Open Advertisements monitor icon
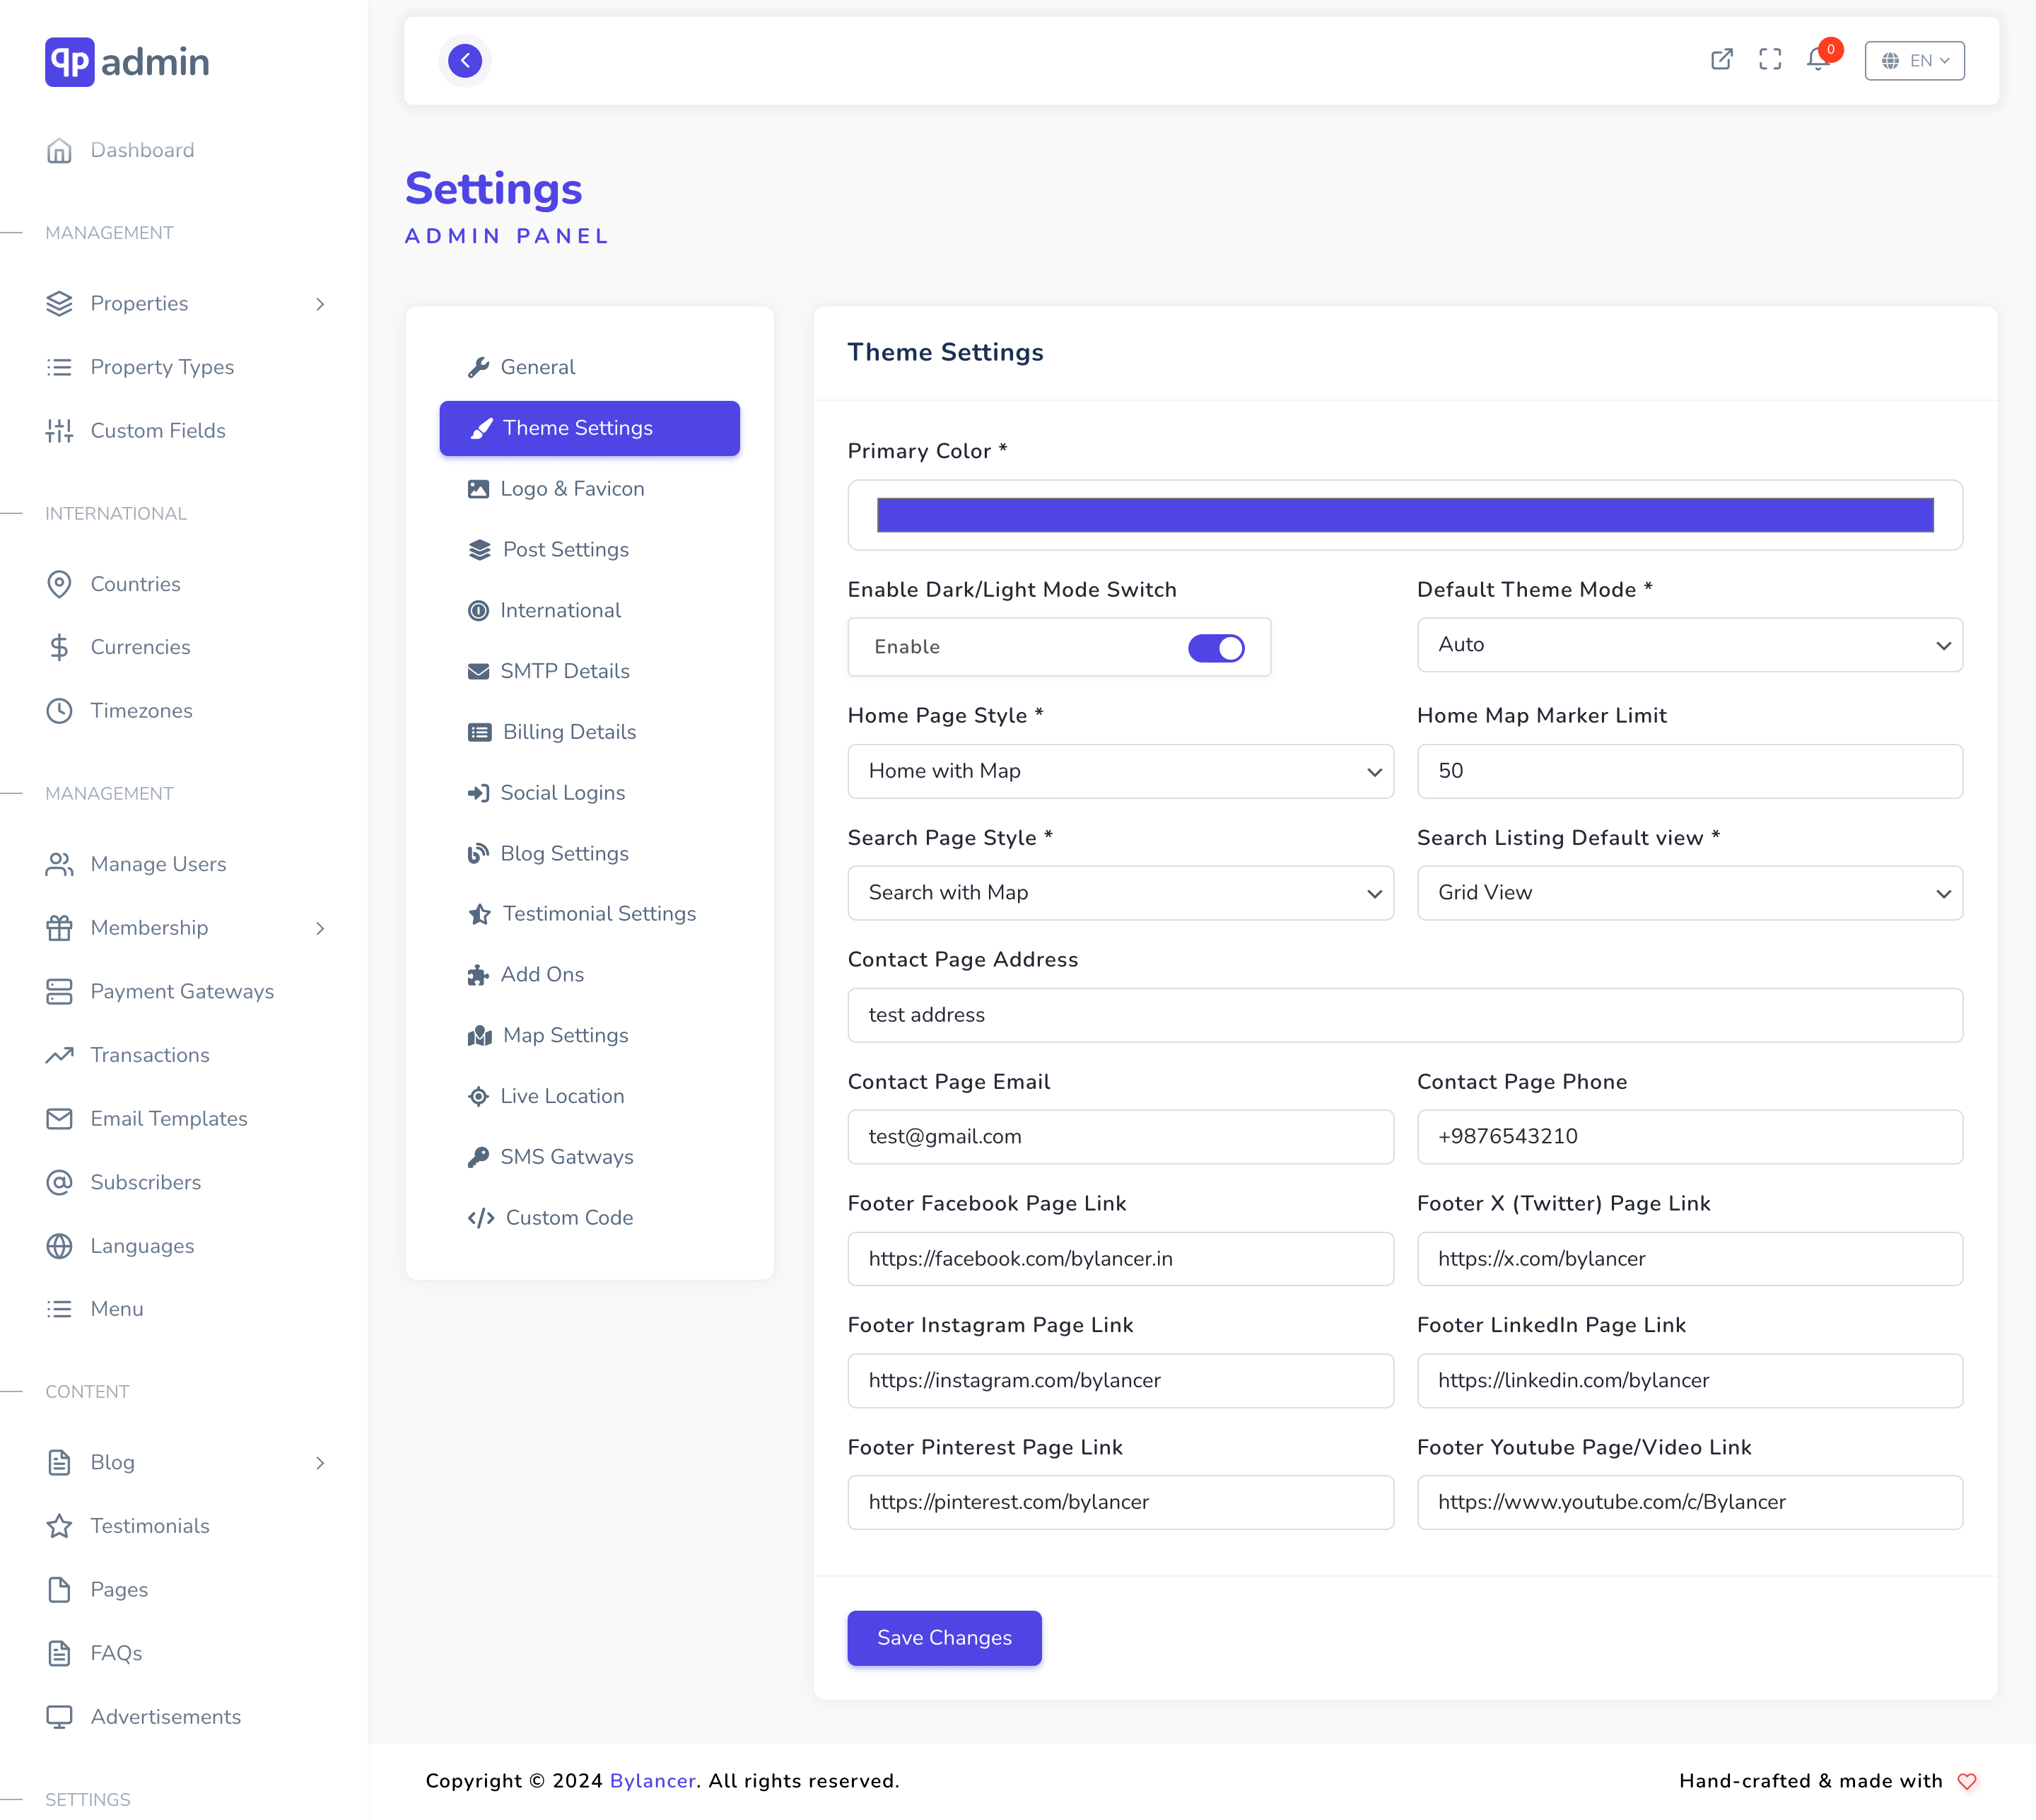This screenshot has width=2036, height=1820. tap(59, 1717)
